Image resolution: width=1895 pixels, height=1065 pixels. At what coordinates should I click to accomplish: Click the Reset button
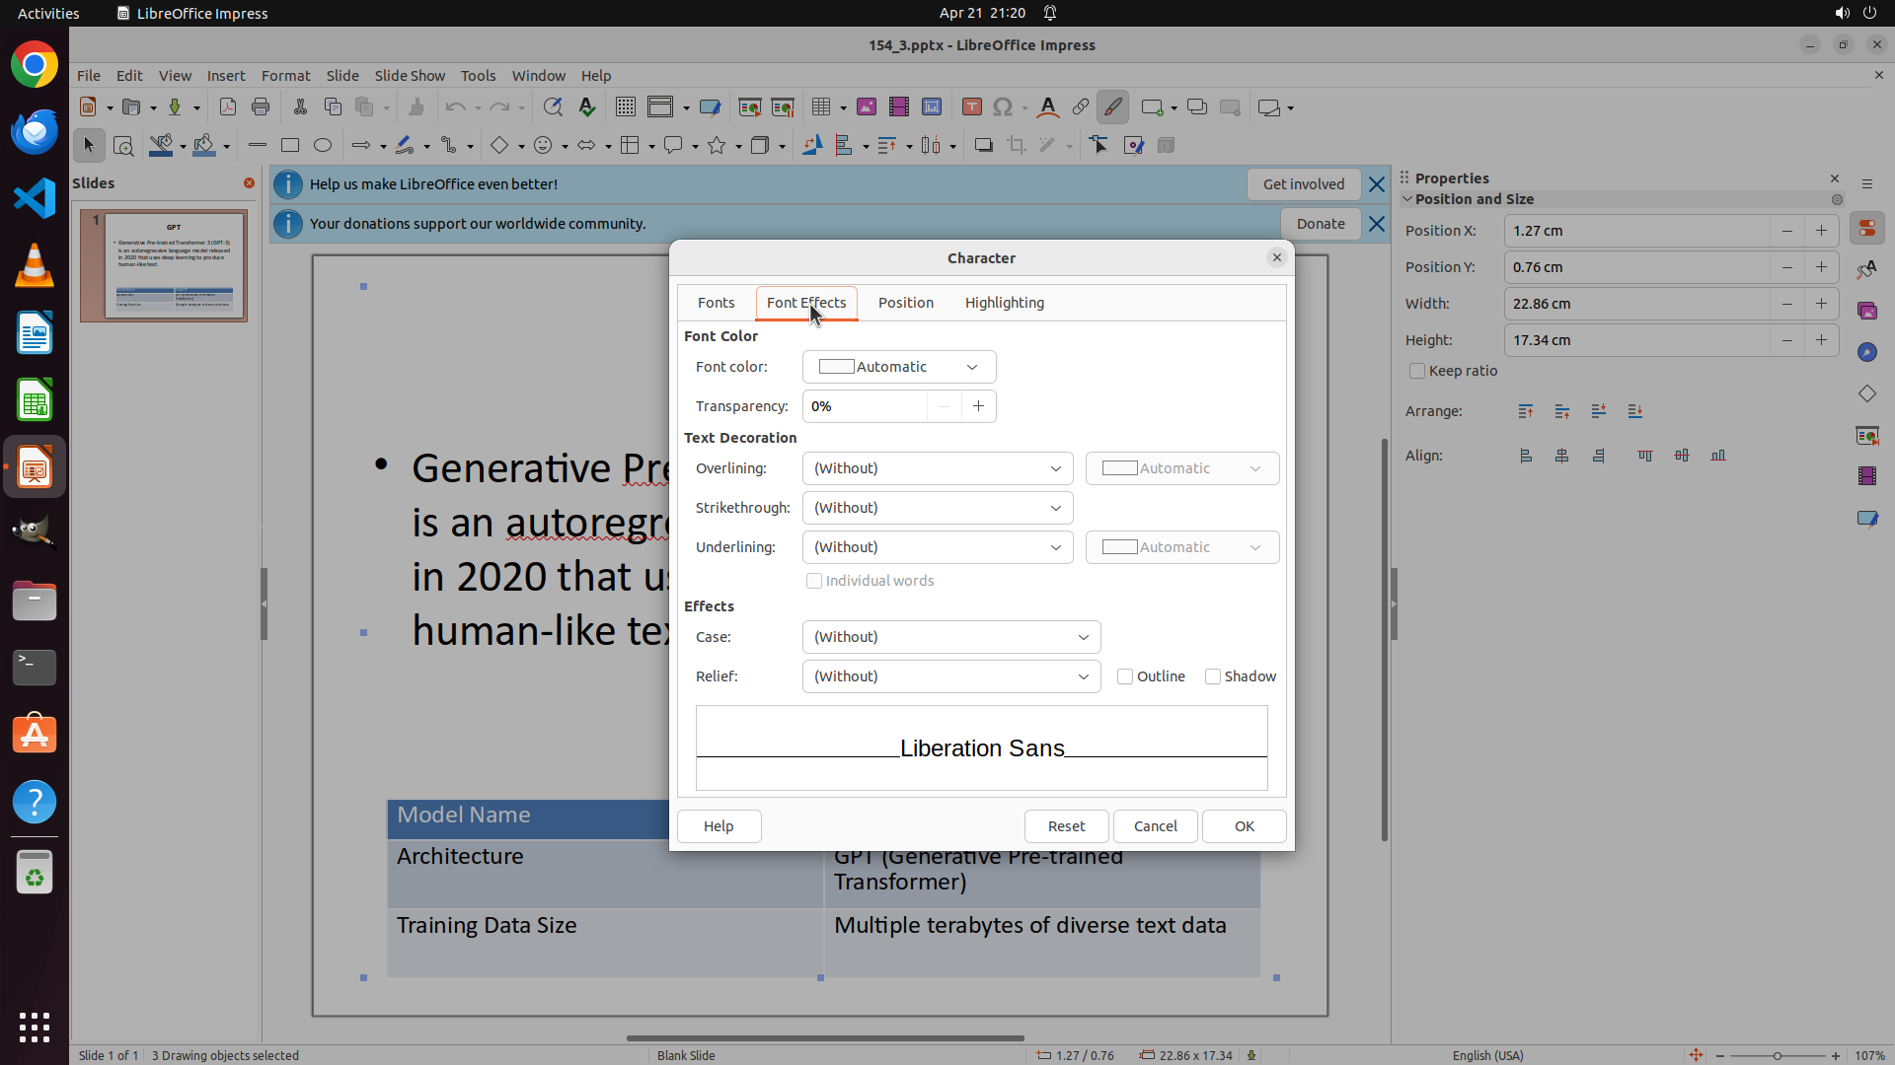(1066, 826)
